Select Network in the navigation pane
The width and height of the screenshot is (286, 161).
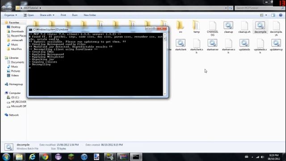(x=12, y=115)
